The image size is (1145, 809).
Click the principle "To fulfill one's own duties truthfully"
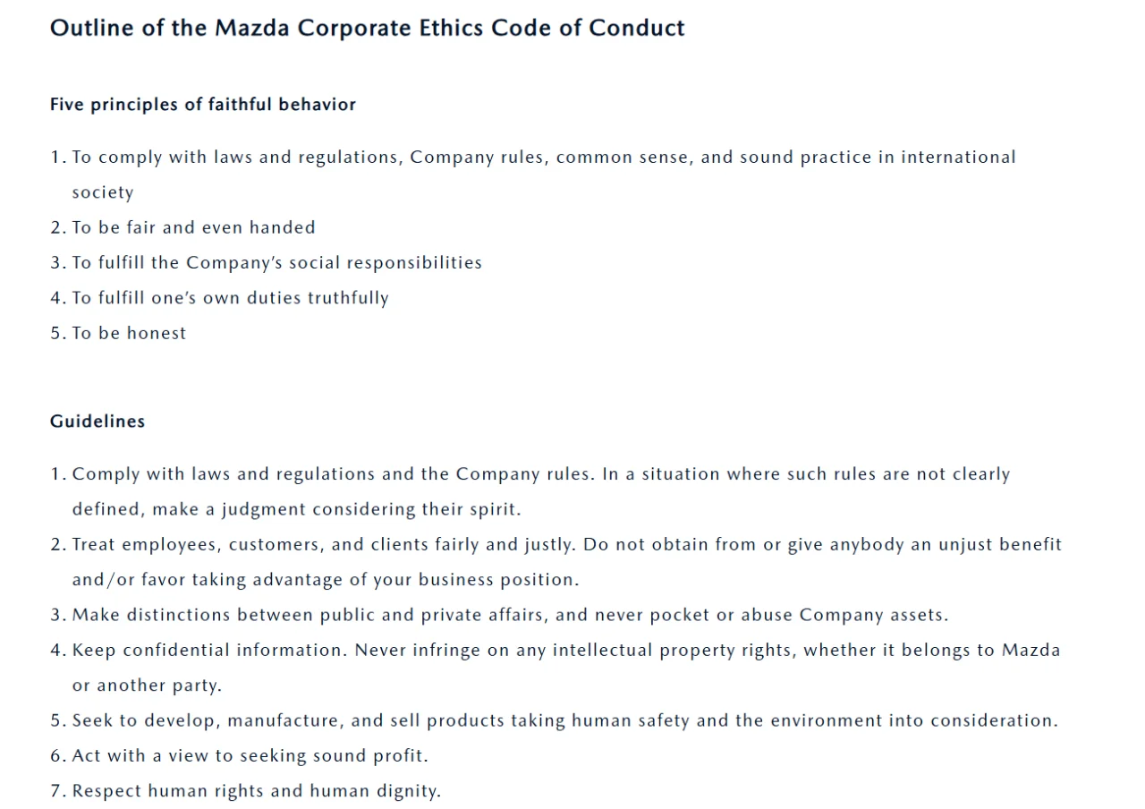tap(230, 298)
